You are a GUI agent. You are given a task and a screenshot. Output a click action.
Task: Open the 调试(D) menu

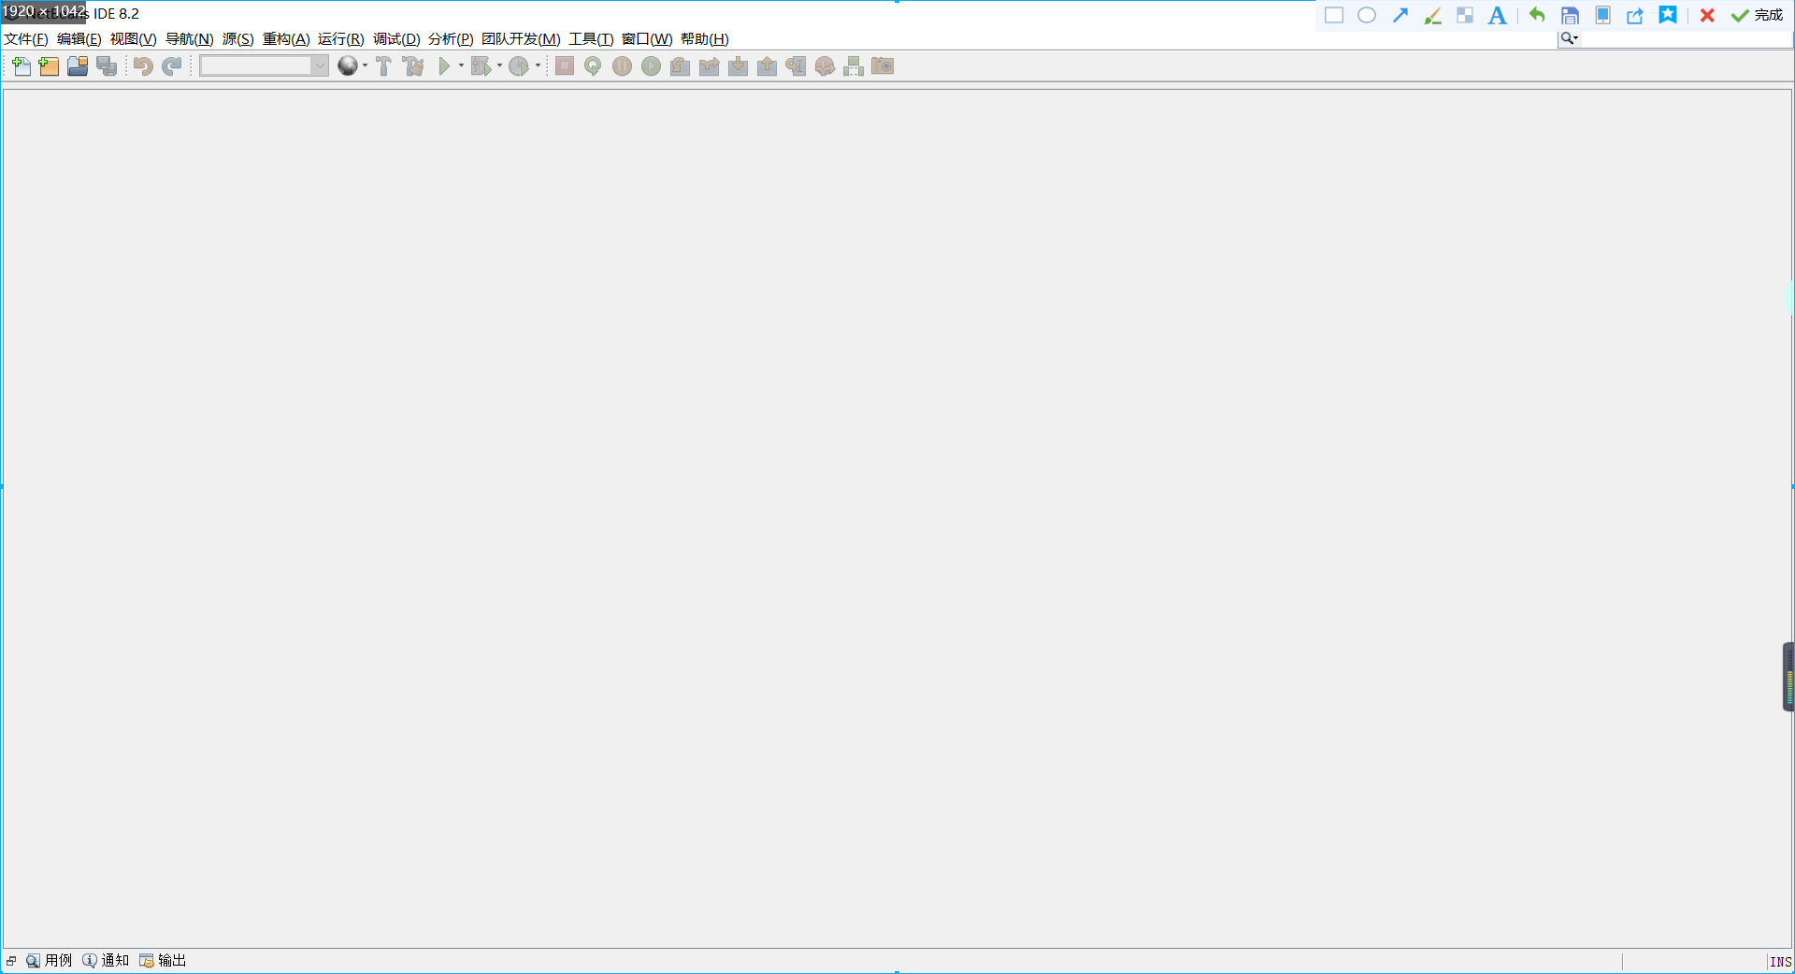[396, 38]
